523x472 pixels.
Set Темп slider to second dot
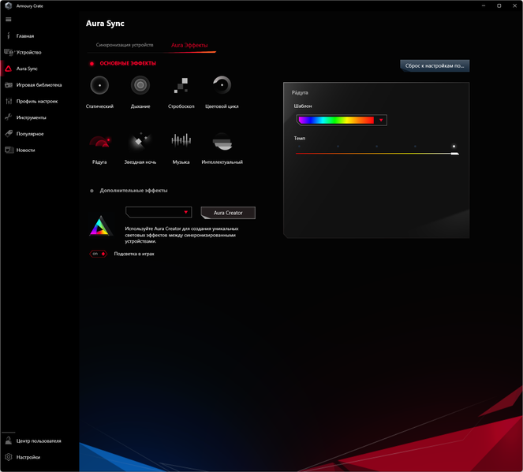338,147
